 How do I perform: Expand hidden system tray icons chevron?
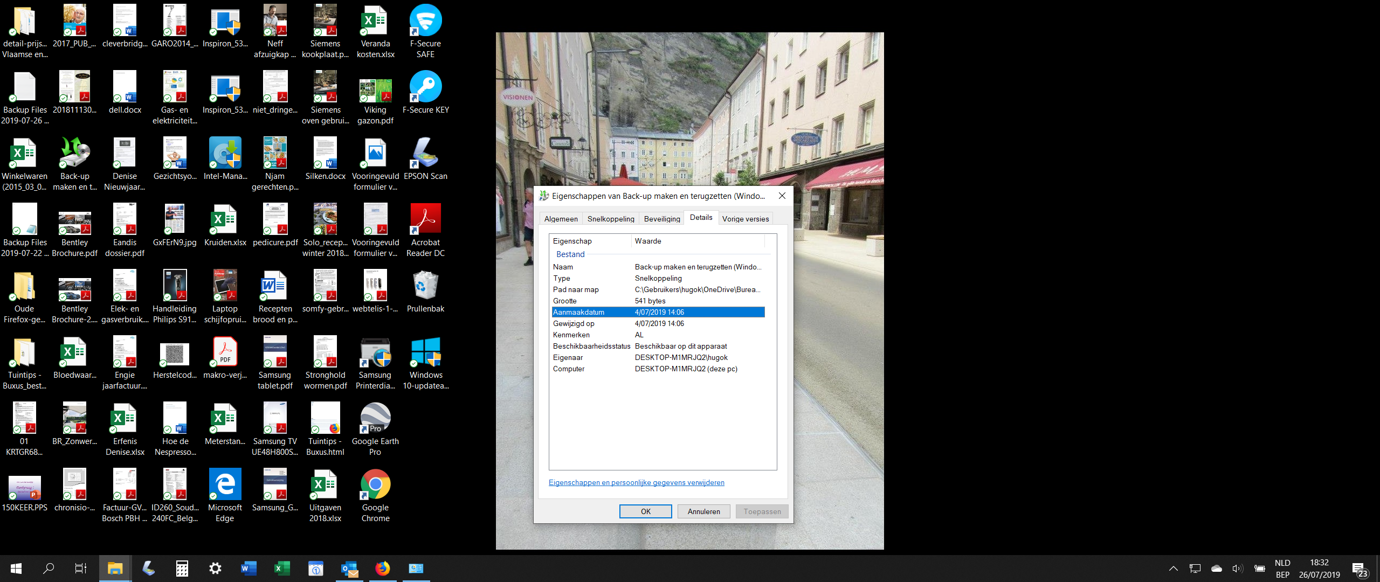point(1173,569)
